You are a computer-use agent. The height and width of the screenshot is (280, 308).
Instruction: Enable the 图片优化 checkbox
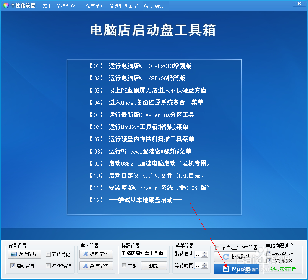(48, 254)
